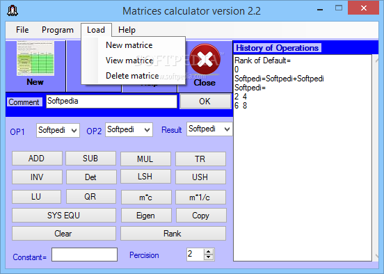
Task: Increase Percision with up arrow
Action: pyautogui.click(x=209, y=252)
